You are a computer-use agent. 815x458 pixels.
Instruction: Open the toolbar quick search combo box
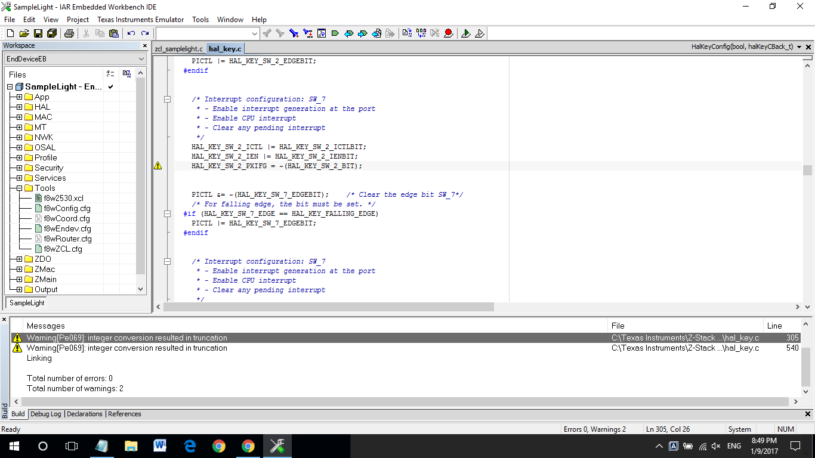[x=208, y=33]
